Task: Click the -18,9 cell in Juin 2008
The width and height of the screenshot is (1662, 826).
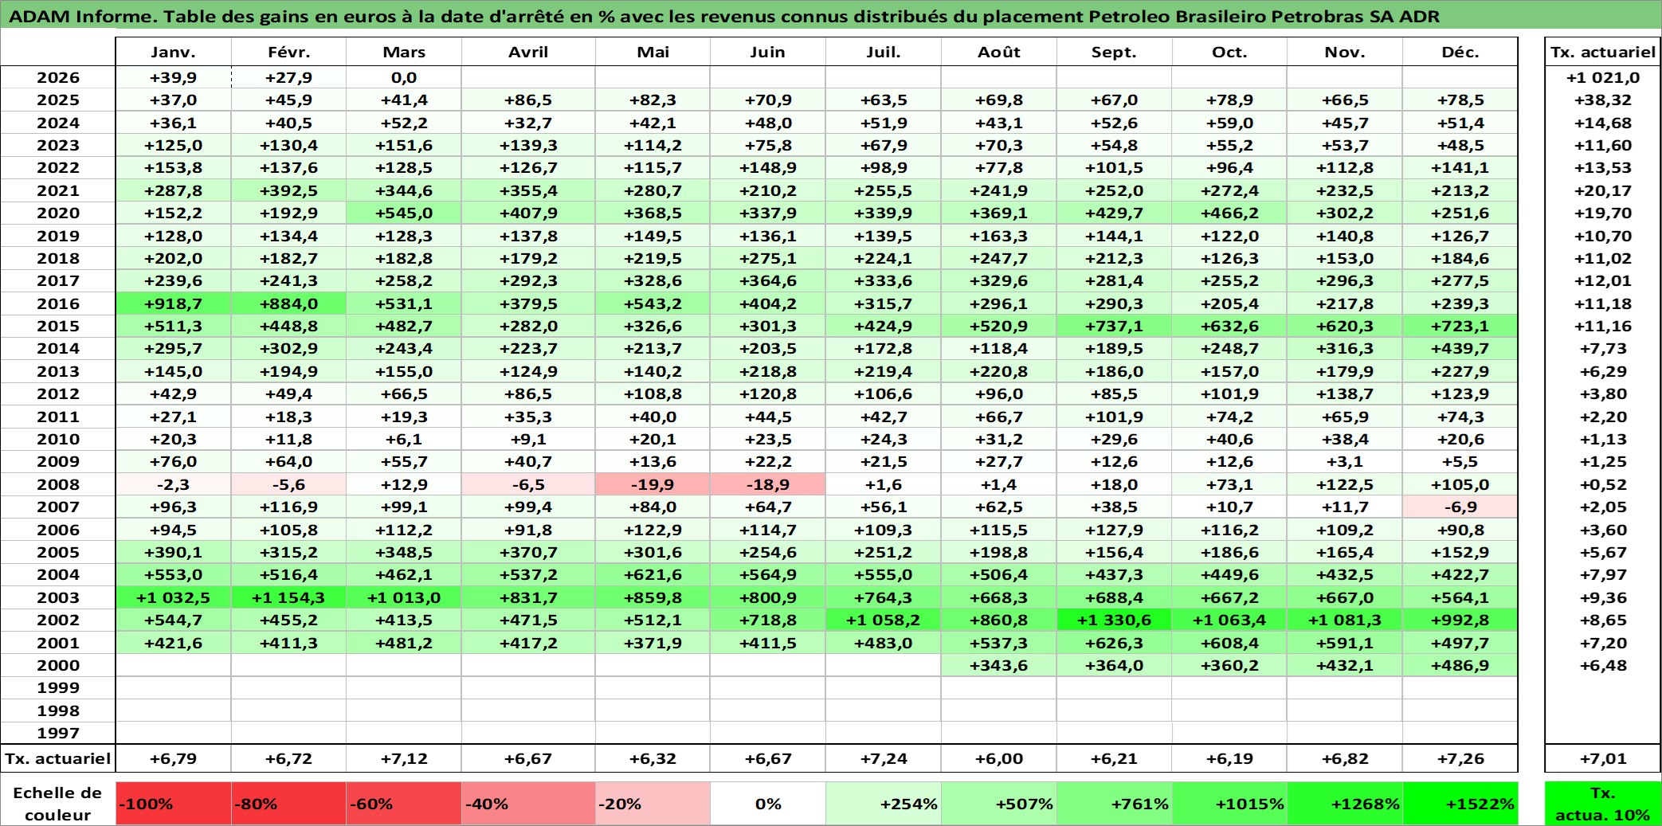Action: [768, 484]
